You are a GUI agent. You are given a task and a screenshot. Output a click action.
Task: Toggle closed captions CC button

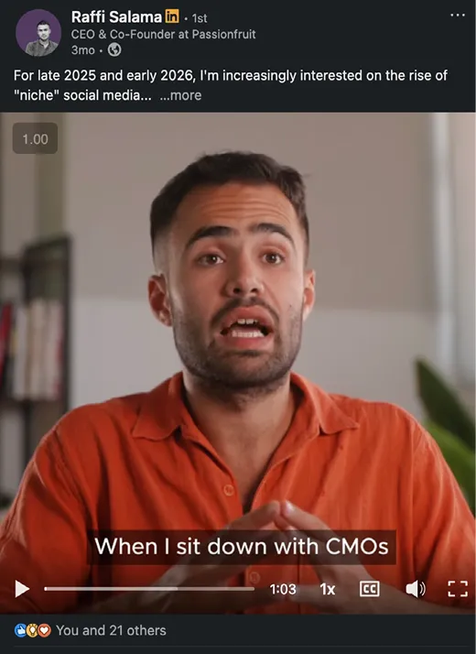click(x=369, y=589)
